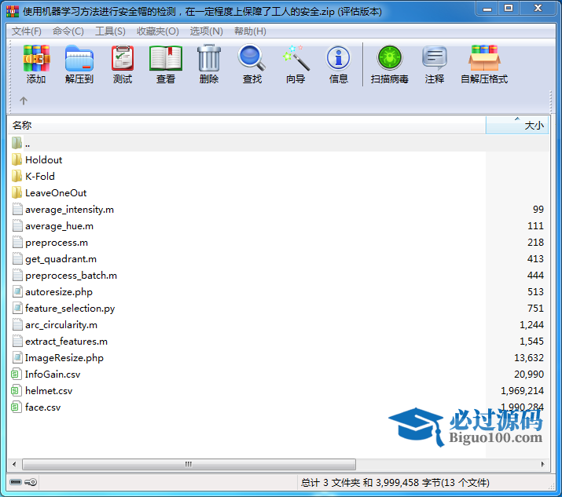This screenshot has height=497, width=562.
Task: Maximize the WinRAR window
Action: tap(509, 8)
